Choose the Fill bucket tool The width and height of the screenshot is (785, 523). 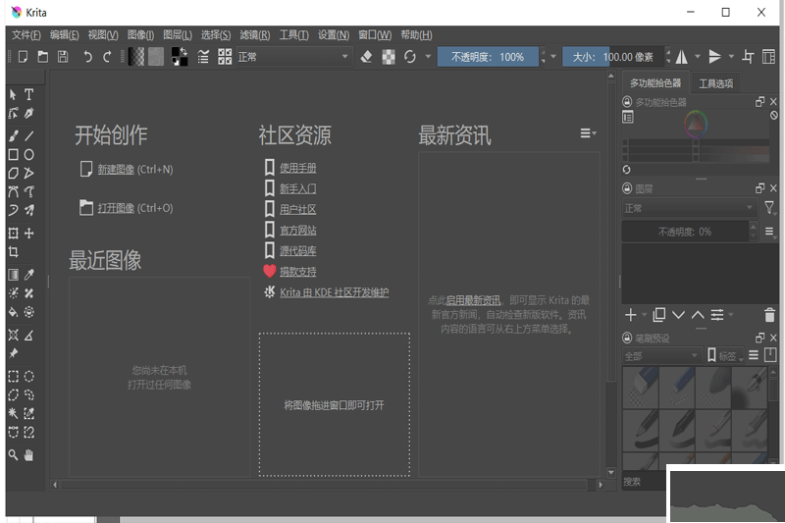14,312
